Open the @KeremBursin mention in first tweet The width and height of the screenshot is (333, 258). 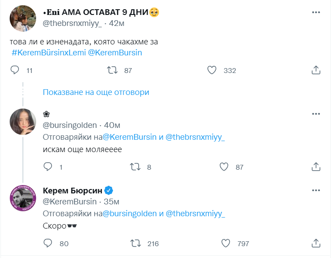115,53
